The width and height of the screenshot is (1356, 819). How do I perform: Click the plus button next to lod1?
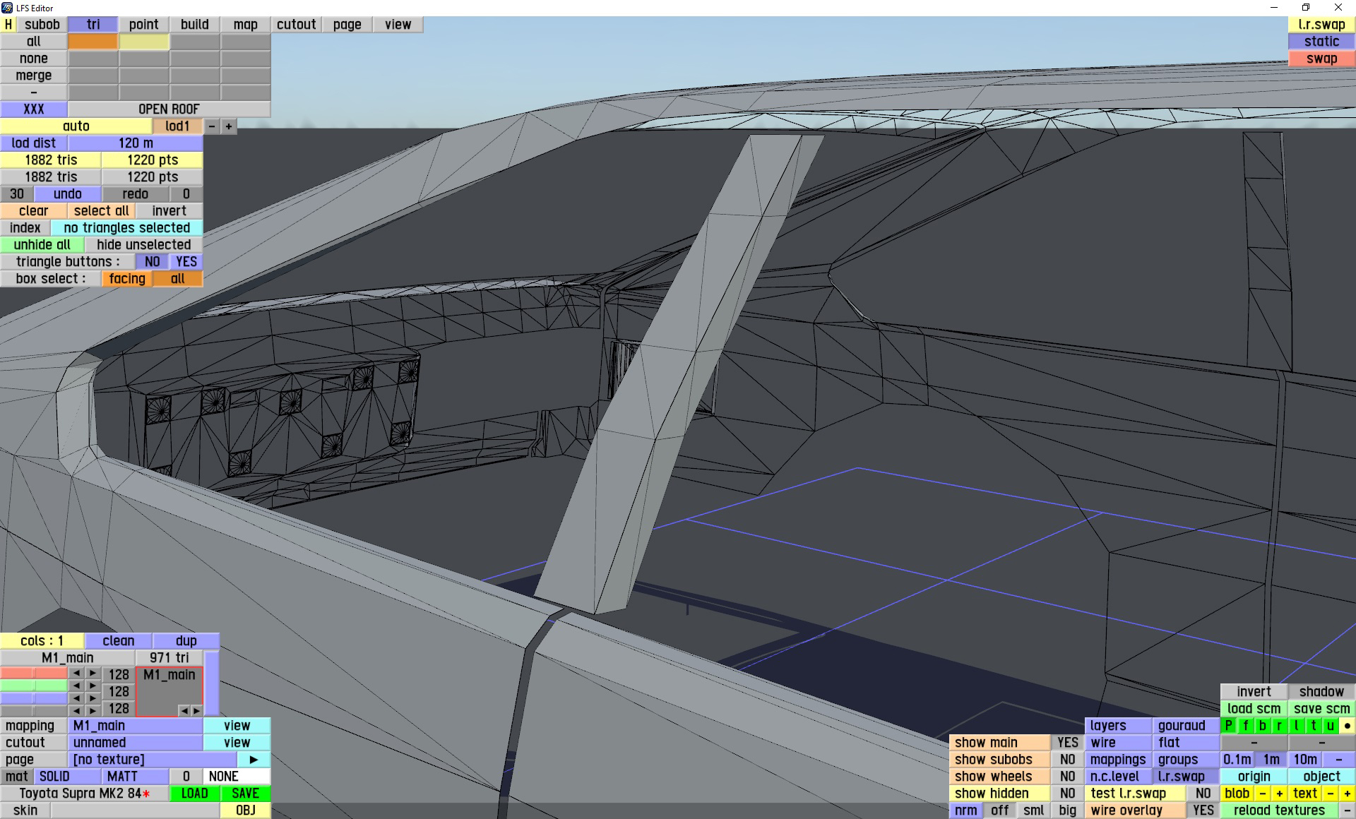(x=229, y=126)
